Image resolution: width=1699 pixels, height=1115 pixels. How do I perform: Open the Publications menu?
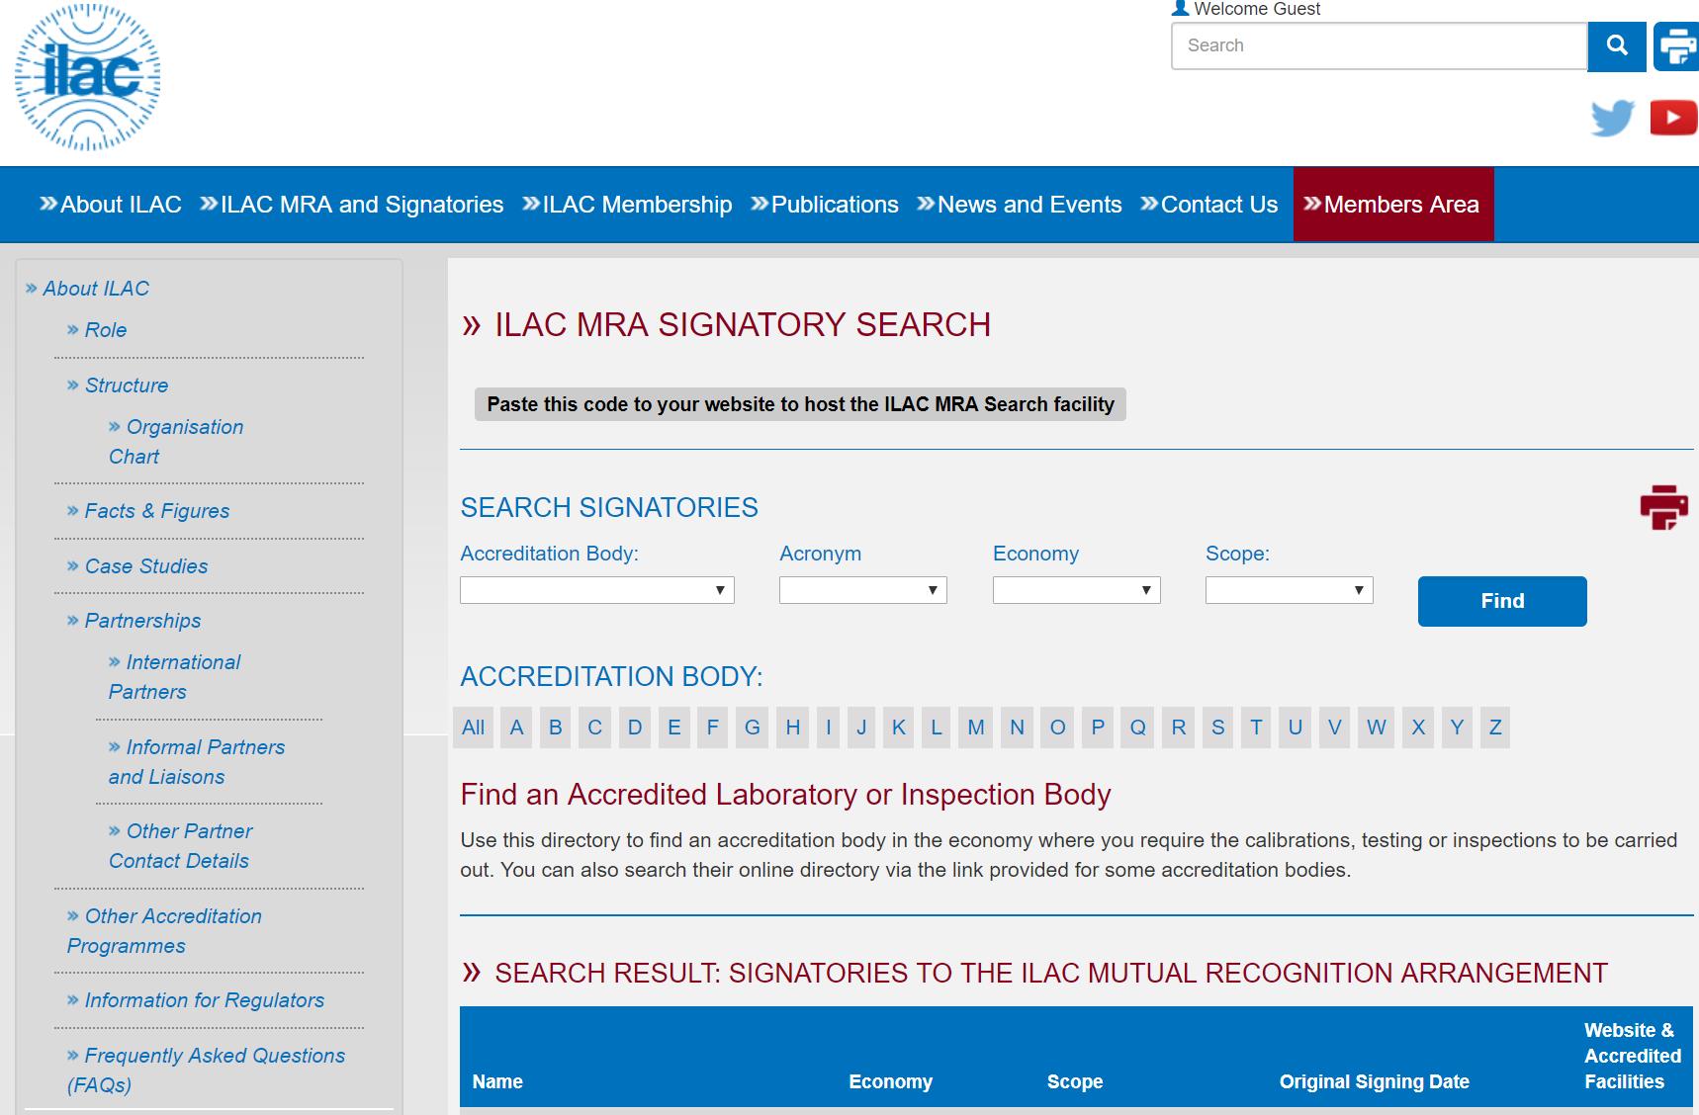(x=825, y=205)
